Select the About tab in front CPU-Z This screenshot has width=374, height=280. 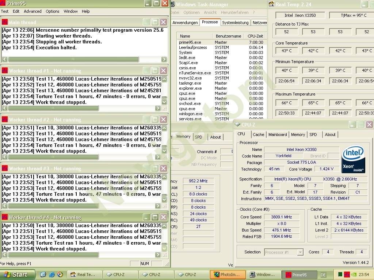[x=330, y=135]
